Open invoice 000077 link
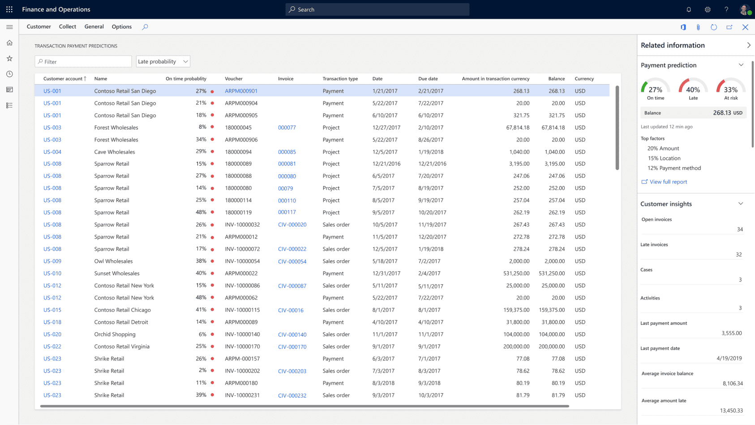The width and height of the screenshot is (755, 425). coord(287,128)
